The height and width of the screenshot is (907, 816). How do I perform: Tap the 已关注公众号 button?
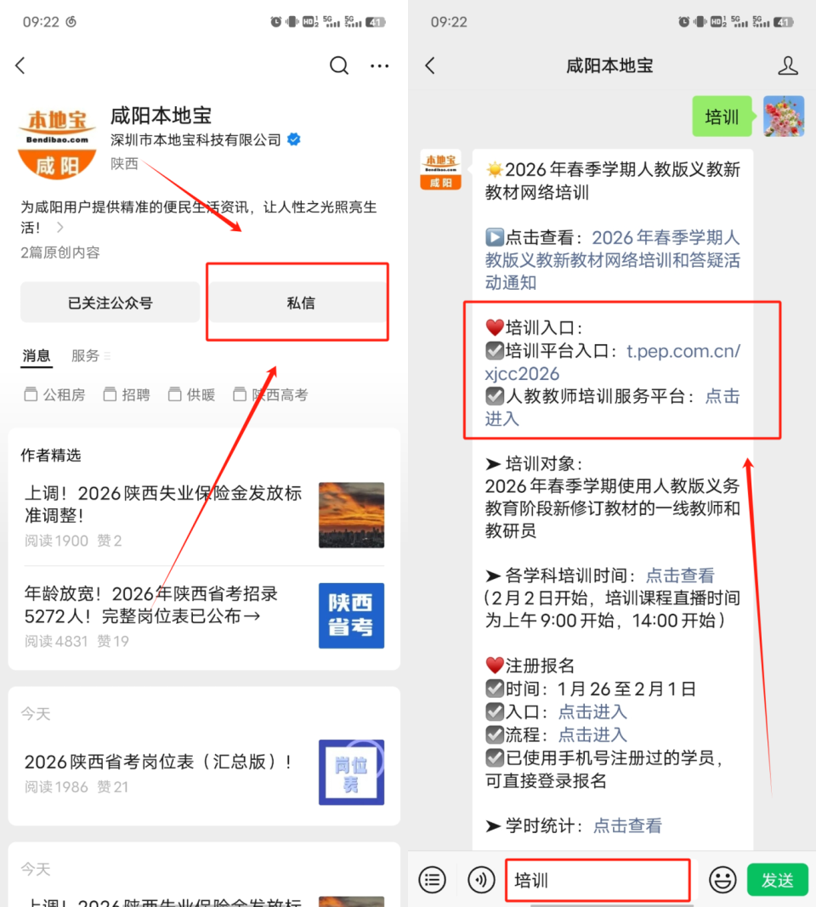(x=110, y=302)
